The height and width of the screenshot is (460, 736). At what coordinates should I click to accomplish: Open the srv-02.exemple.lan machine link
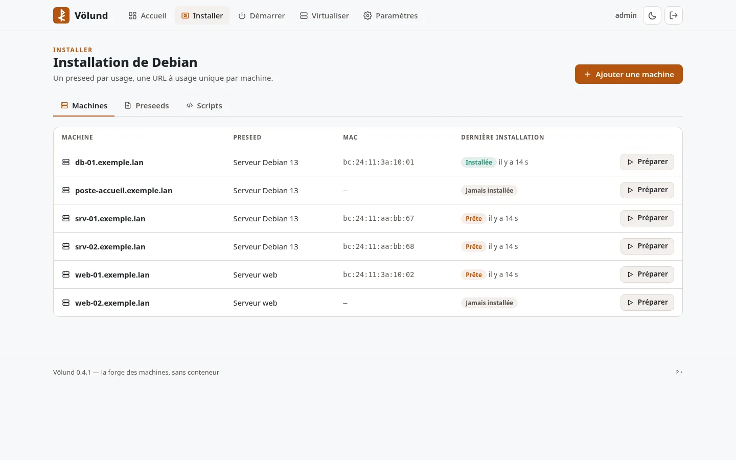[110, 246]
